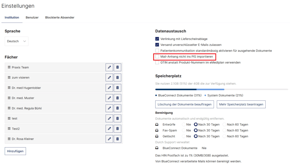290x164 pixels.
Task: Check GTIN anstatt Produkt-Nummern option
Action: coord(157,62)
